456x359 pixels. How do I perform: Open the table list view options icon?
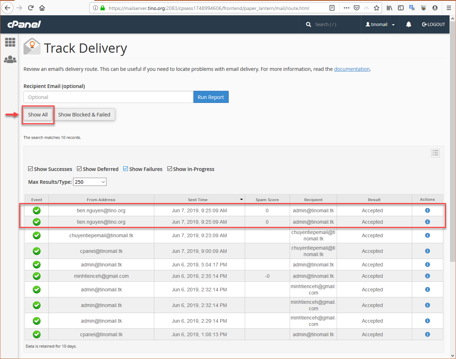[x=435, y=153]
